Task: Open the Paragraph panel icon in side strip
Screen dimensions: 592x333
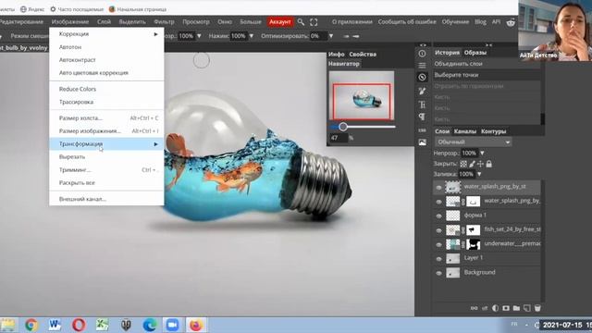Action: [x=422, y=117]
